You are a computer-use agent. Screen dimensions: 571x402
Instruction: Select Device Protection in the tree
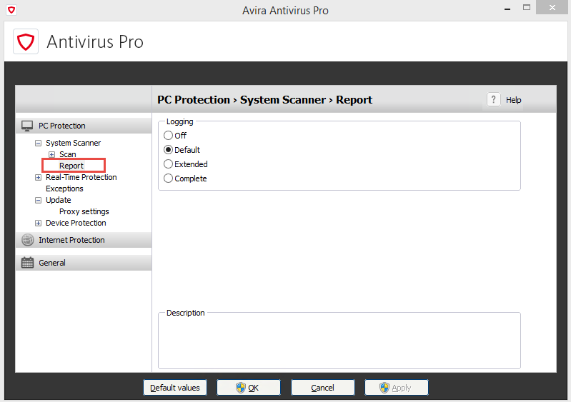pos(76,223)
